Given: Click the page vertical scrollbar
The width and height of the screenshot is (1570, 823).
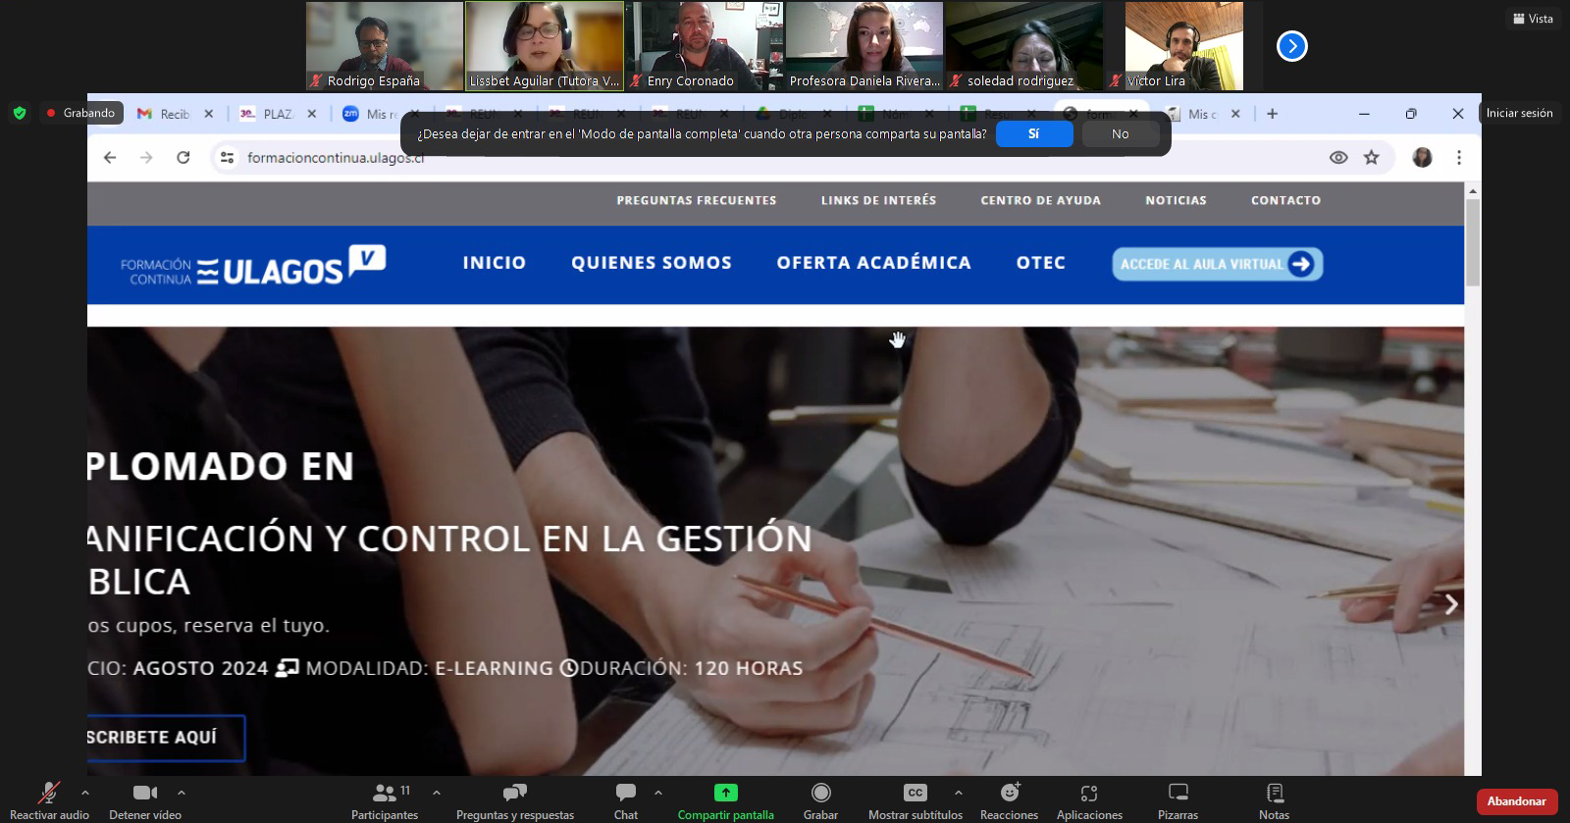Looking at the screenshot, I should click(x=1473, y=243).
